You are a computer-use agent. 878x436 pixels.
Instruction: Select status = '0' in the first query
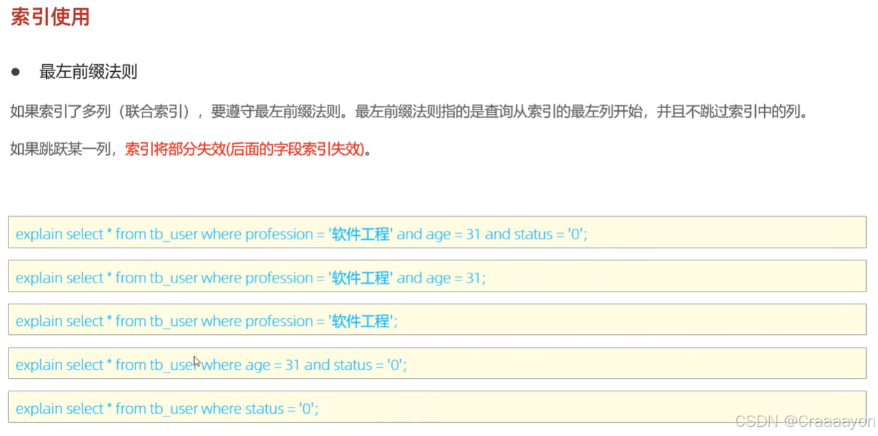[x=551, y=234]
